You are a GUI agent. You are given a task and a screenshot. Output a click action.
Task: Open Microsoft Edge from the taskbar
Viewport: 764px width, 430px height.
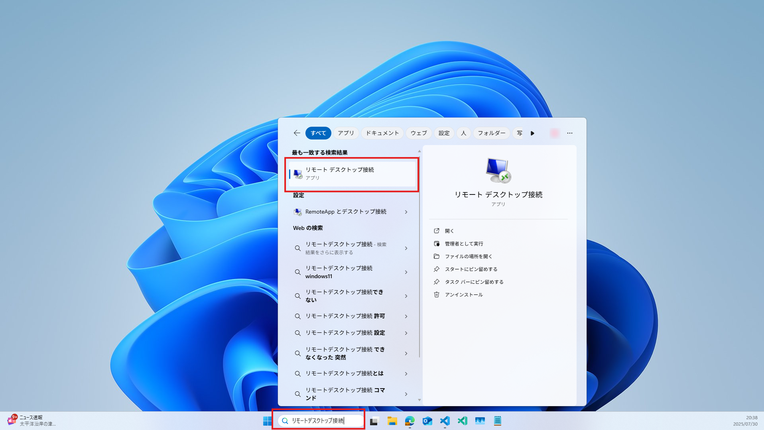tap(410, 420)
